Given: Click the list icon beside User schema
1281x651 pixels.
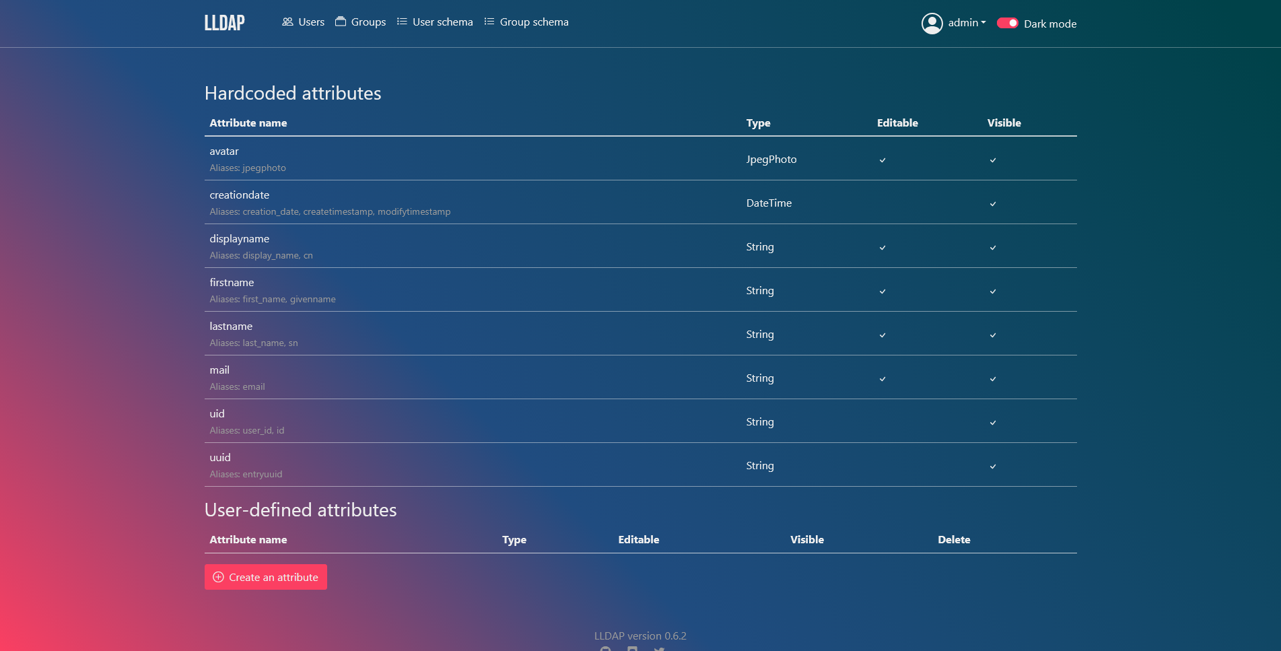Looking at the screenshot, I should click(402, 22).
